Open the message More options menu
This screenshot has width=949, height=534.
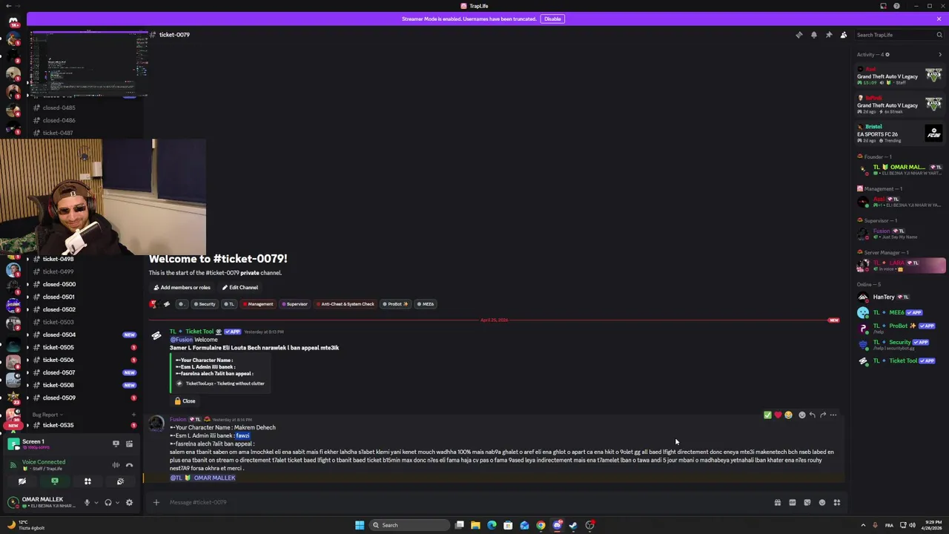pos(833,415)
